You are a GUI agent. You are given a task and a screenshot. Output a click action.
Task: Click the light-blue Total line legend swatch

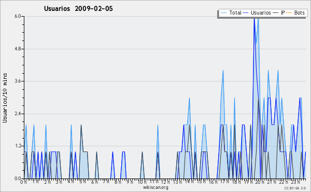point(223,13)
